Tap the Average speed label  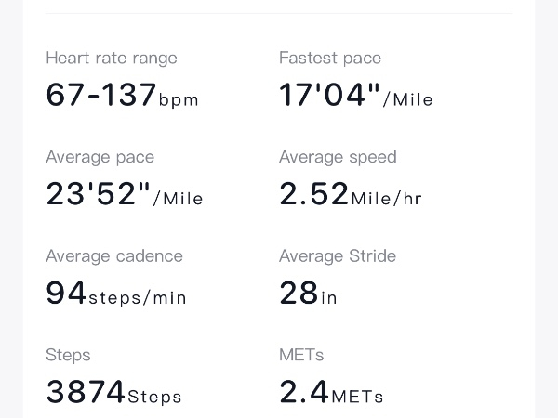(338, 157)
